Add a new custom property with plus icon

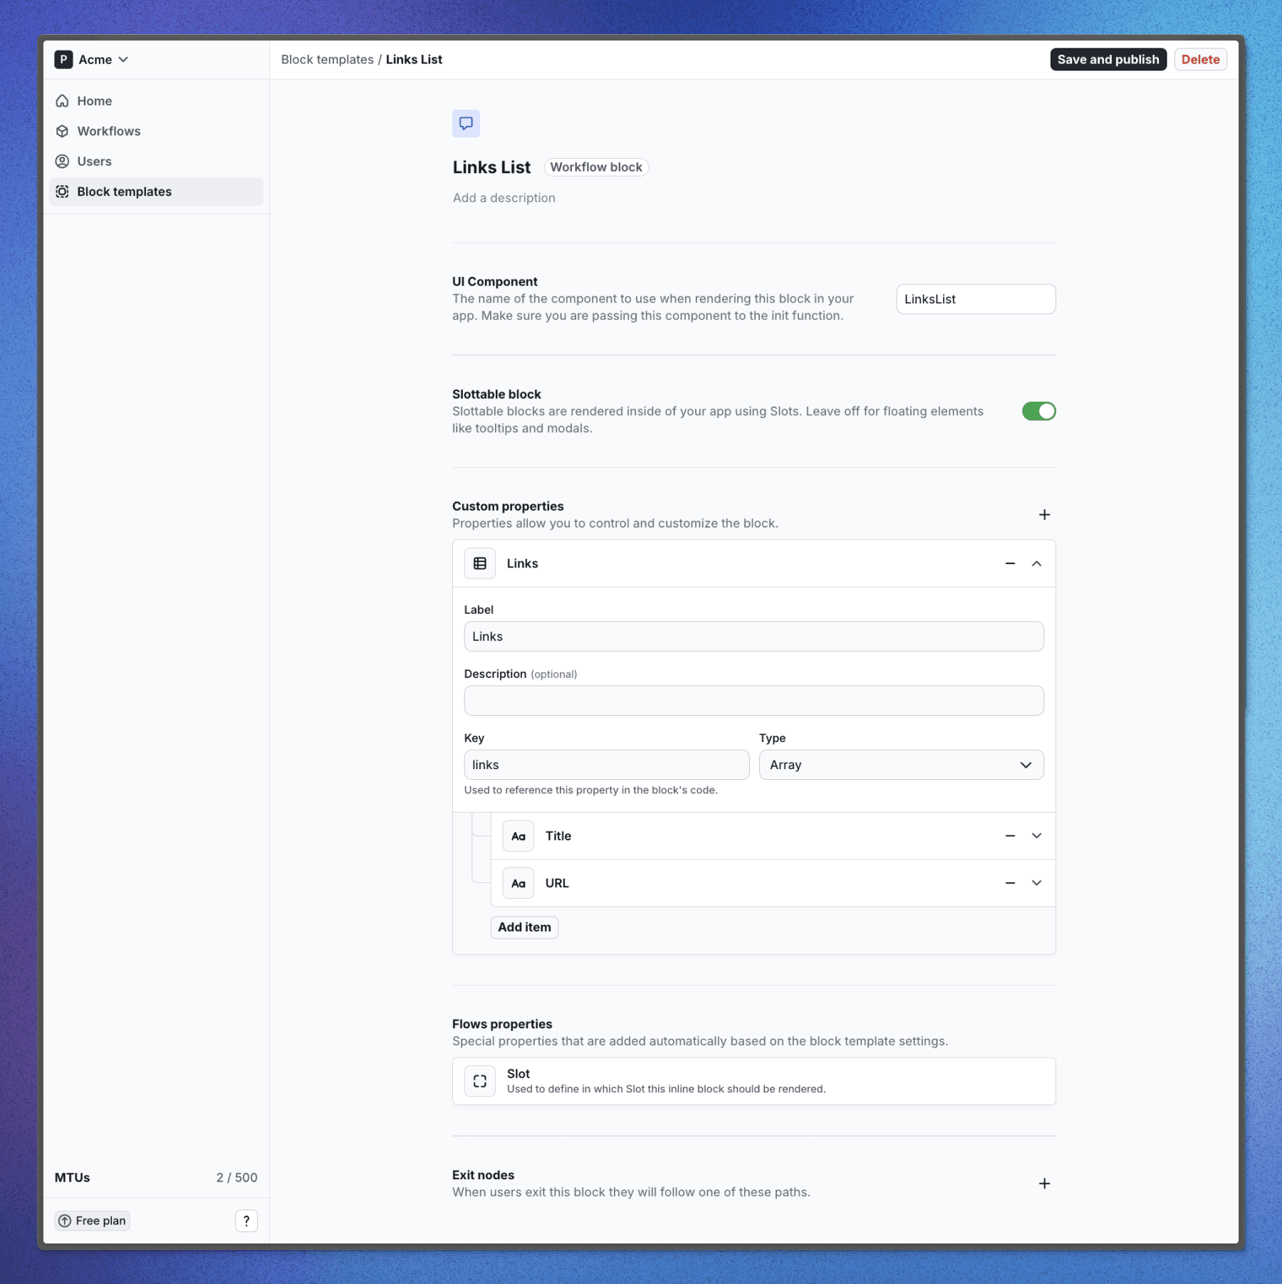pos(1044,514)
